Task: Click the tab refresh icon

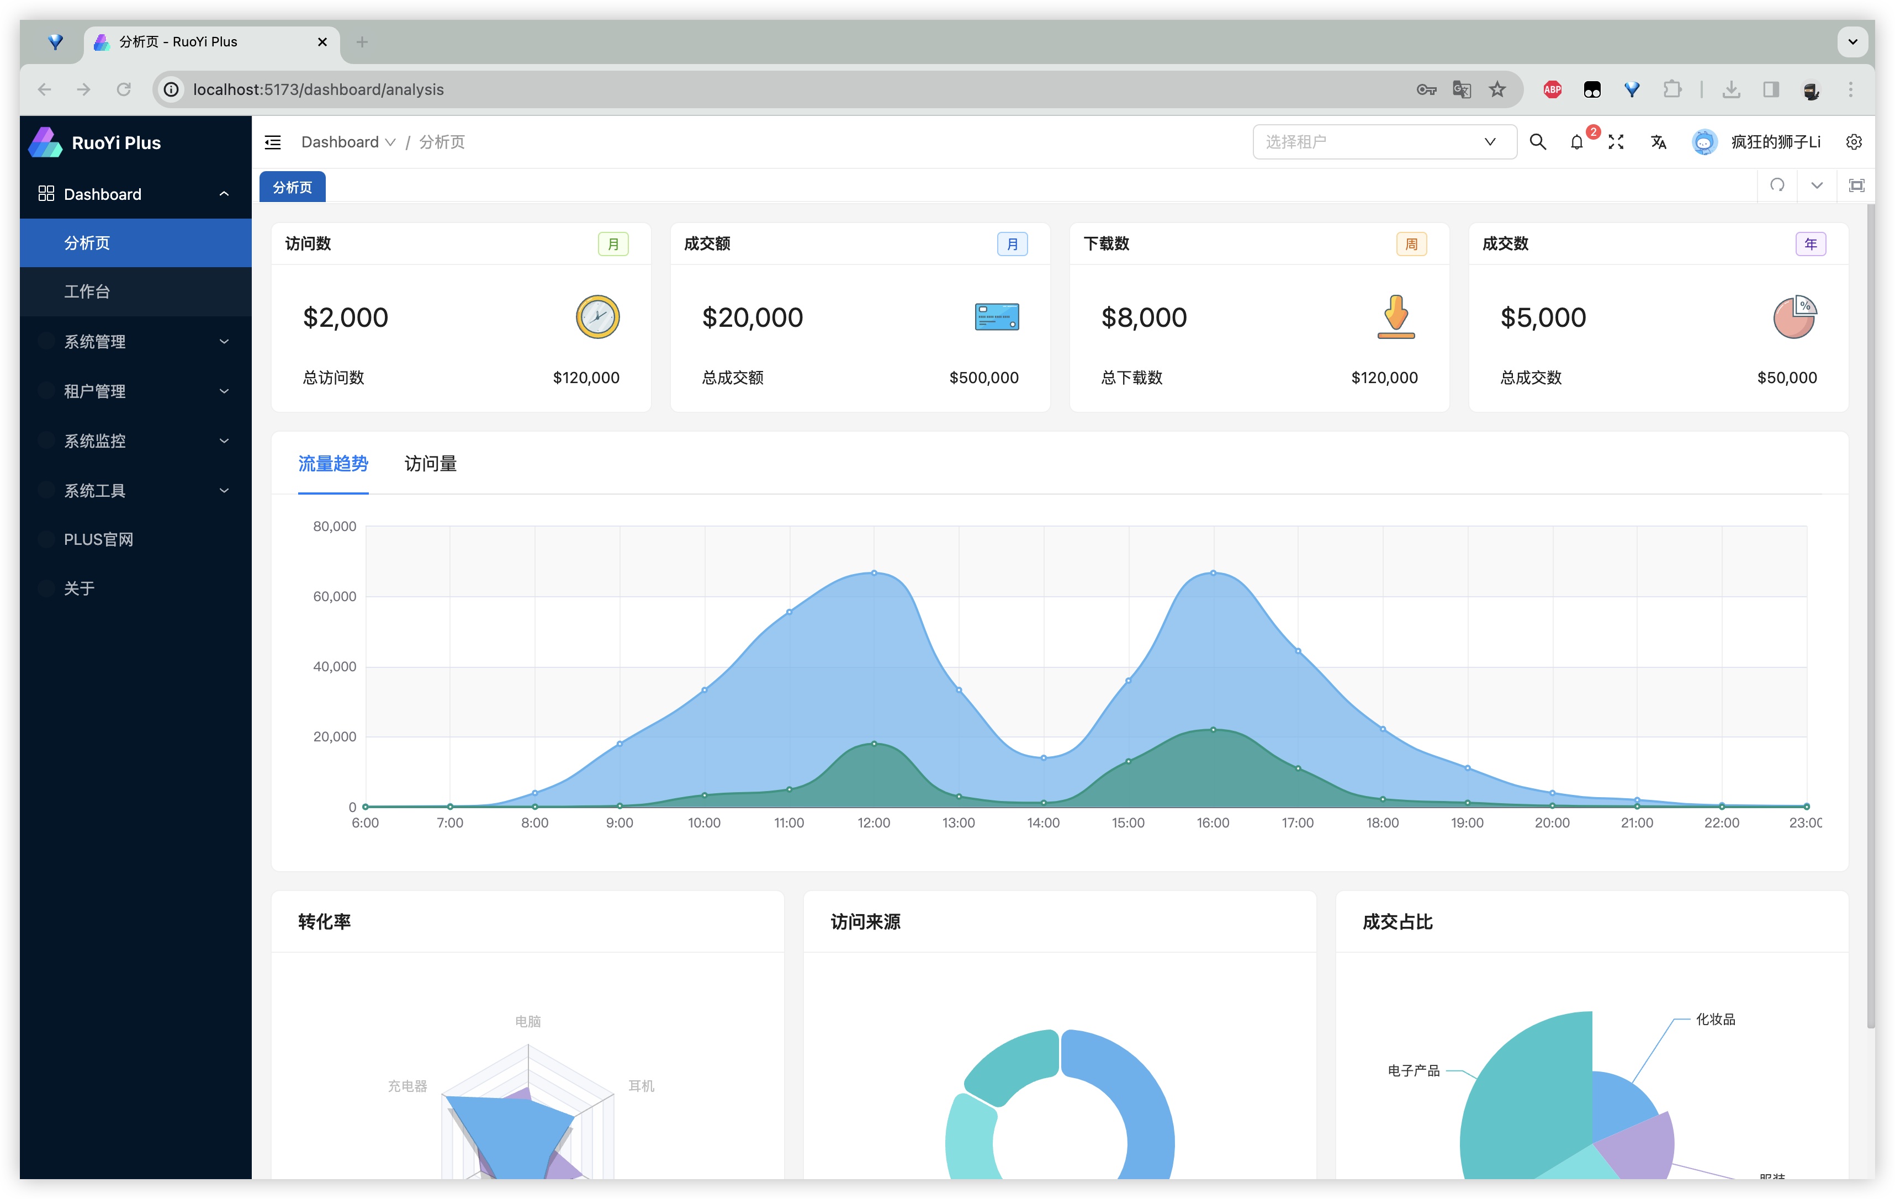Action: tap(1777, 185)
